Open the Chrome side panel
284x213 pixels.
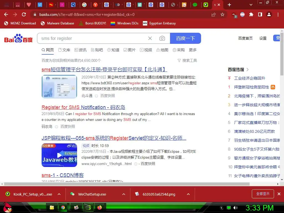click(260, 14)
